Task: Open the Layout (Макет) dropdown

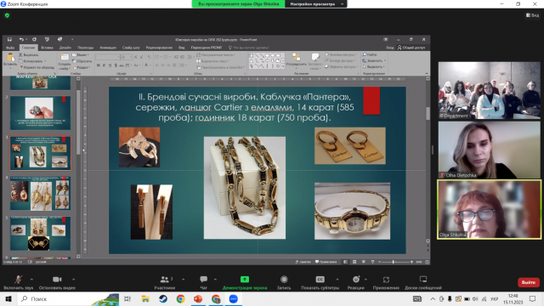Action: (x=81, y=54)
